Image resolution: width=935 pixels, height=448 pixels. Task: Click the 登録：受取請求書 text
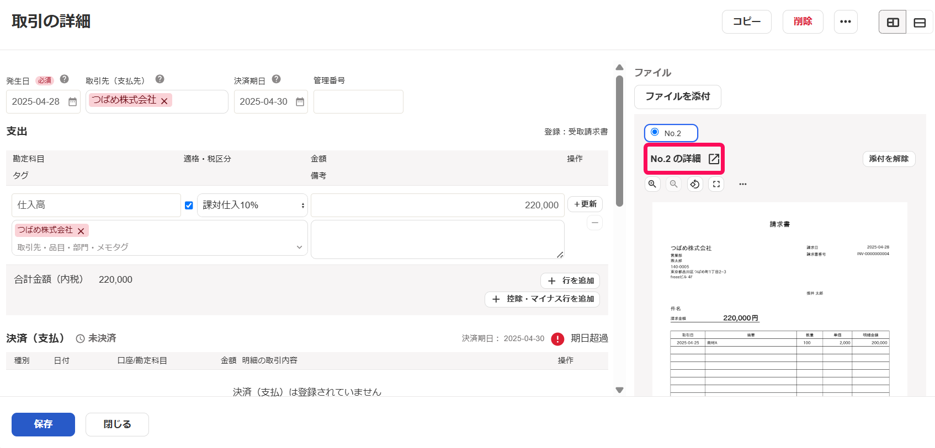coord(576,132)
